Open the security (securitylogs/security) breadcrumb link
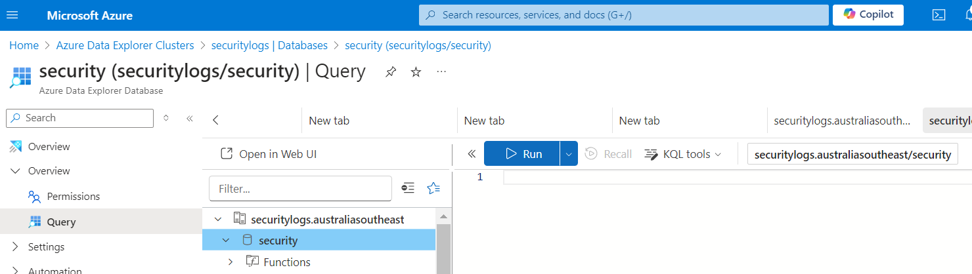972x274 pixels. 418,45
